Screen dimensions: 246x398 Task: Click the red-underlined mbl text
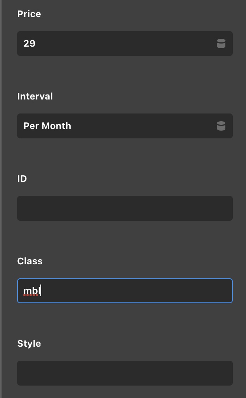click(32, 291)
